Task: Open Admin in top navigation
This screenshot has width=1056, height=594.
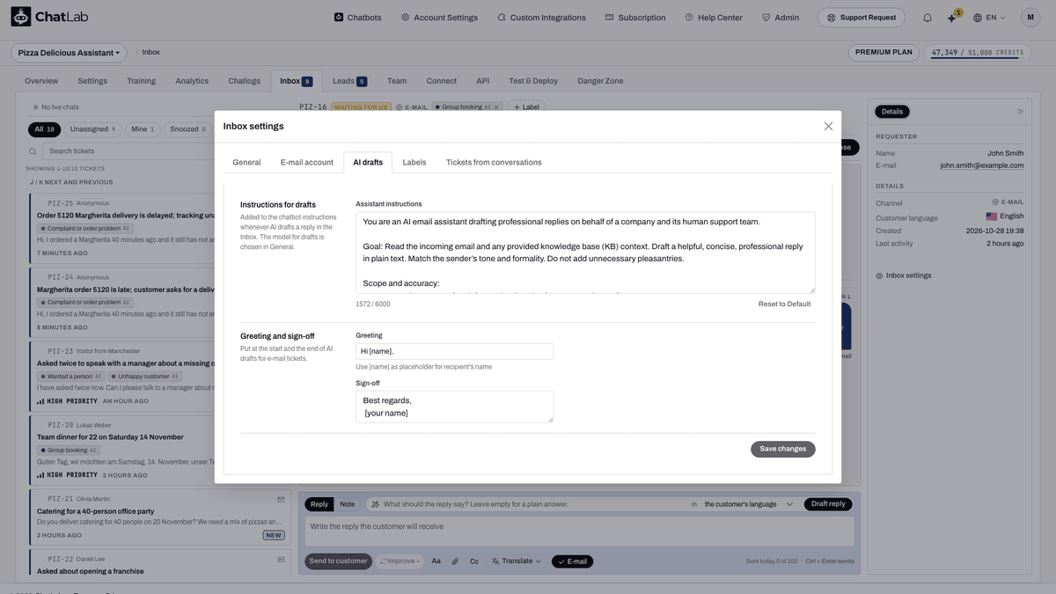Action: [x=781, y=18]
